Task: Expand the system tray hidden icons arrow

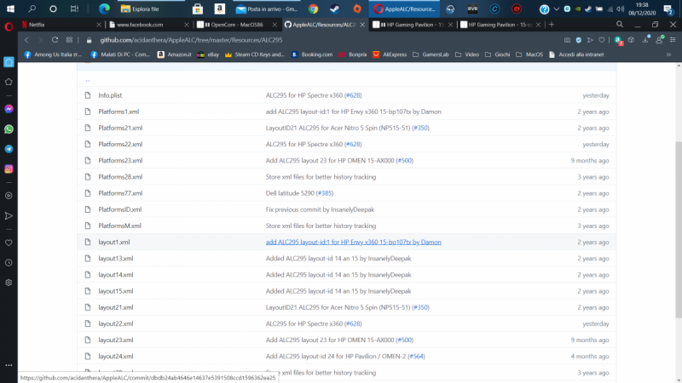Action: point(557,9)
